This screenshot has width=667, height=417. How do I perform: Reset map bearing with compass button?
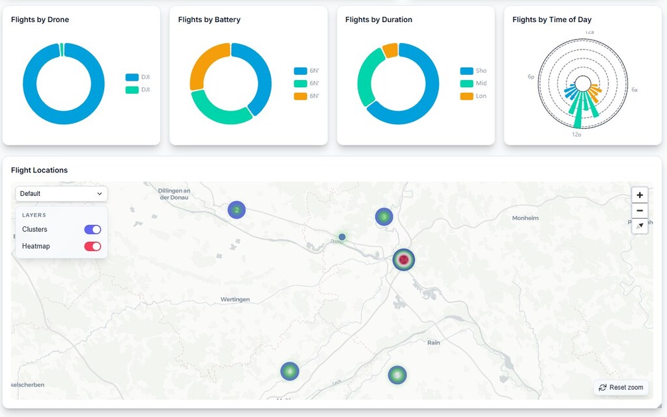tap(640, 226)
